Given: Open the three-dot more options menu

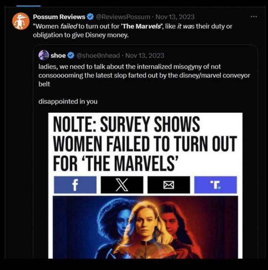Looking at the screenshot, I should [x=253, y=17].
